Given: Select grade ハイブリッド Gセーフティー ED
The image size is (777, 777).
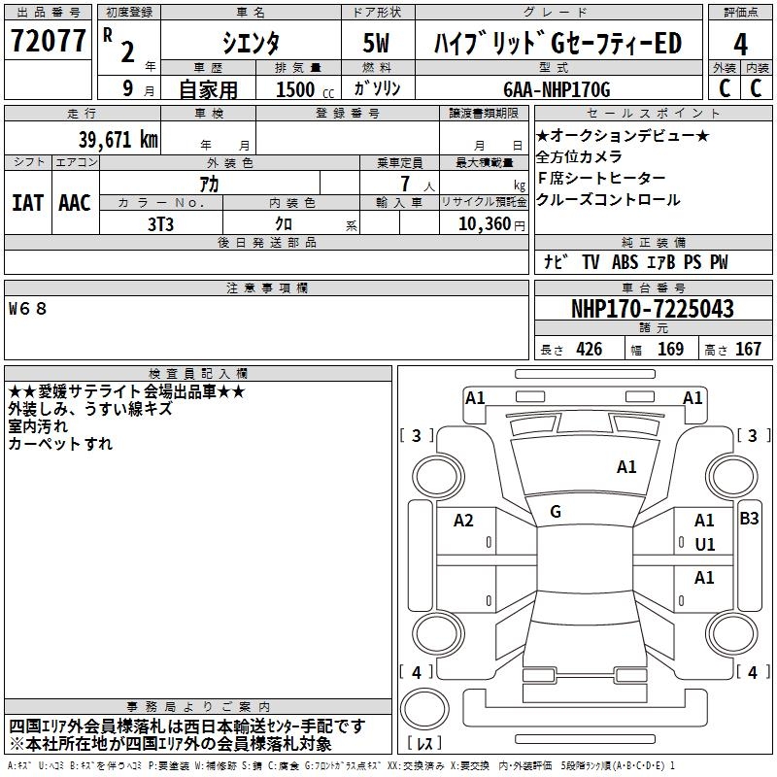Looking at the screenshot, I should 558,43.
